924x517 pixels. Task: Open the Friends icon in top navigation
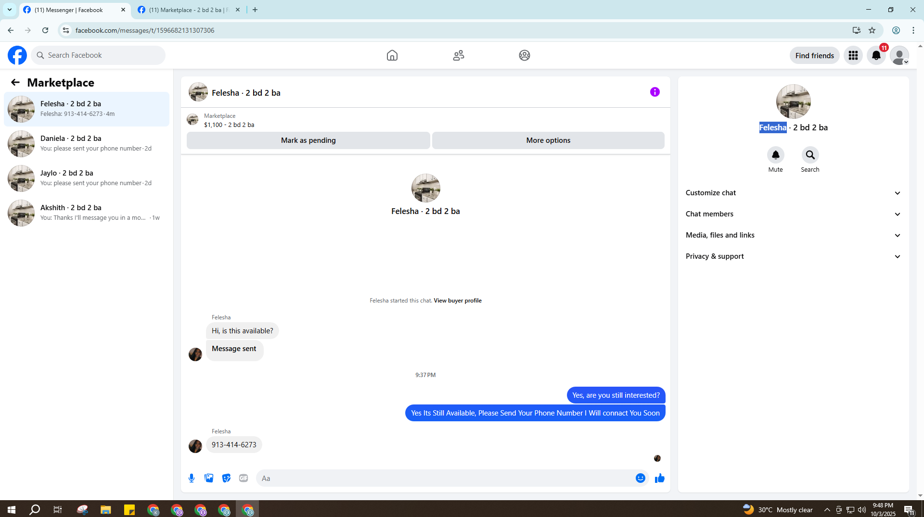click(x=459, y=55)
